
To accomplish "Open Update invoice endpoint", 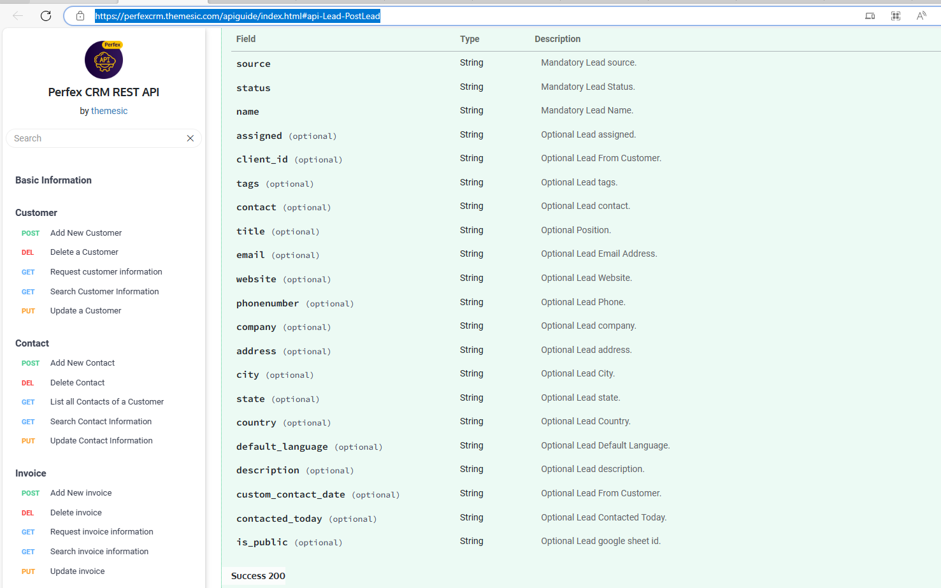I will coord(78,571).
